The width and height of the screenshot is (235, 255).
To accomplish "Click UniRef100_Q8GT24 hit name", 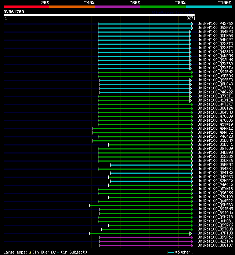I will (215, 108).
